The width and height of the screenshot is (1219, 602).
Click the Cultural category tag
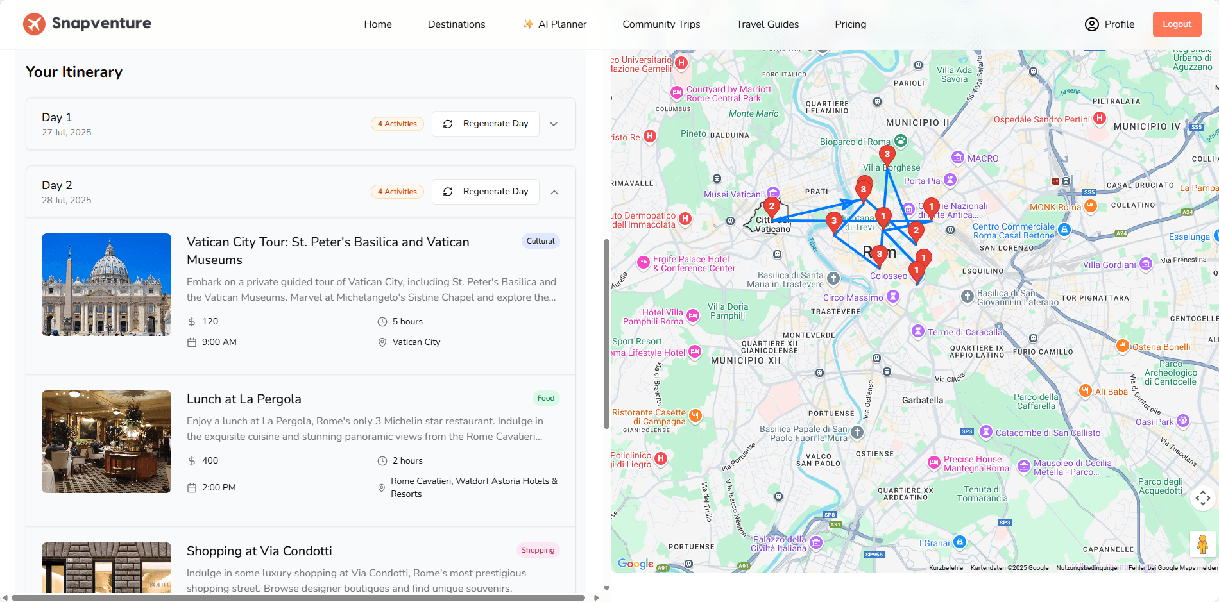pyautogui.click(x=540, y=241)
